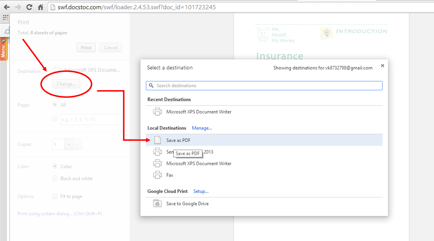
Task: Click the printer icon for the 2013 entry
Action: coord(157,152)
